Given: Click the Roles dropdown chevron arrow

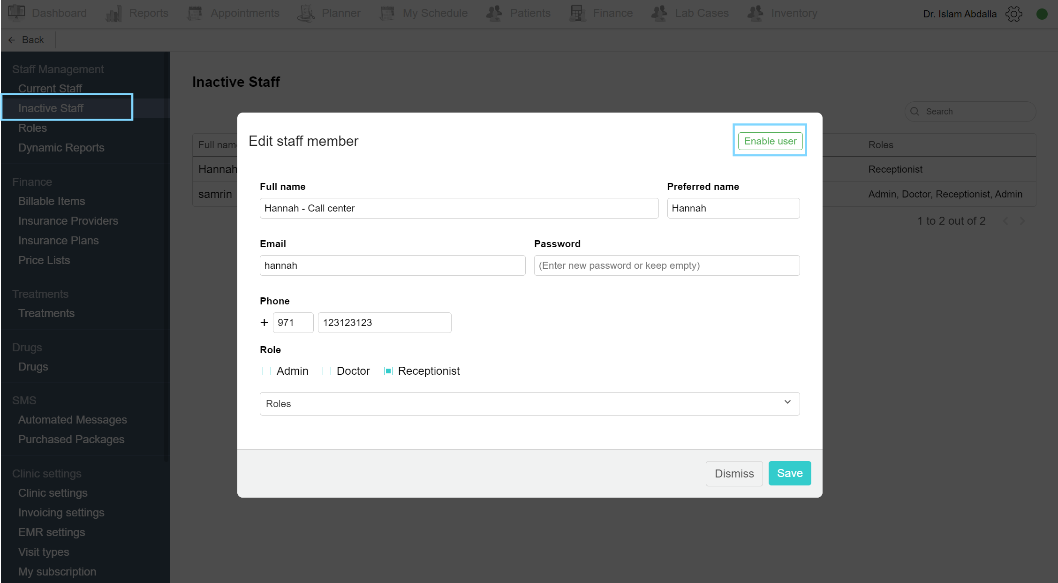Looking at the screenshot, I should click(x=787, y=402).
